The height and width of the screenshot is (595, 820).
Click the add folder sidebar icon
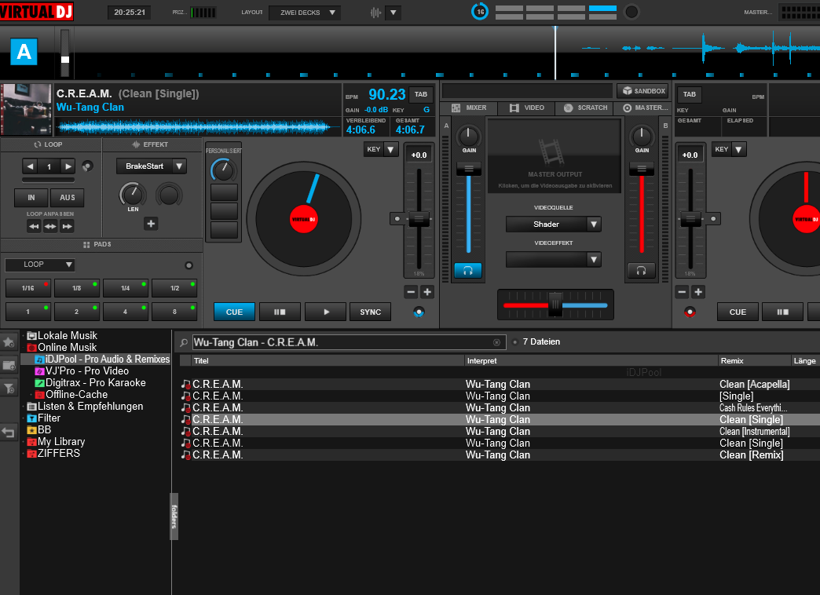(x=9, y=366)
